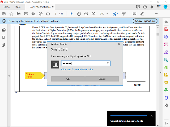
Task: Zoom out with the minus icon
Action: [86, 14]
